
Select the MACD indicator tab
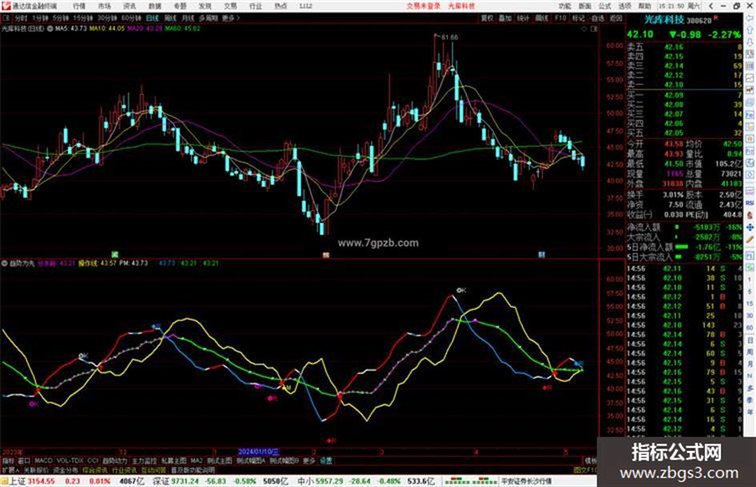click(43, 461)
